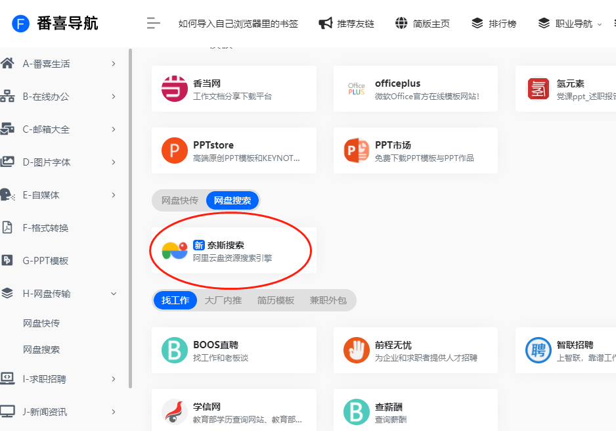Expand the E-自媒体 chevron

tap(114, 195)
